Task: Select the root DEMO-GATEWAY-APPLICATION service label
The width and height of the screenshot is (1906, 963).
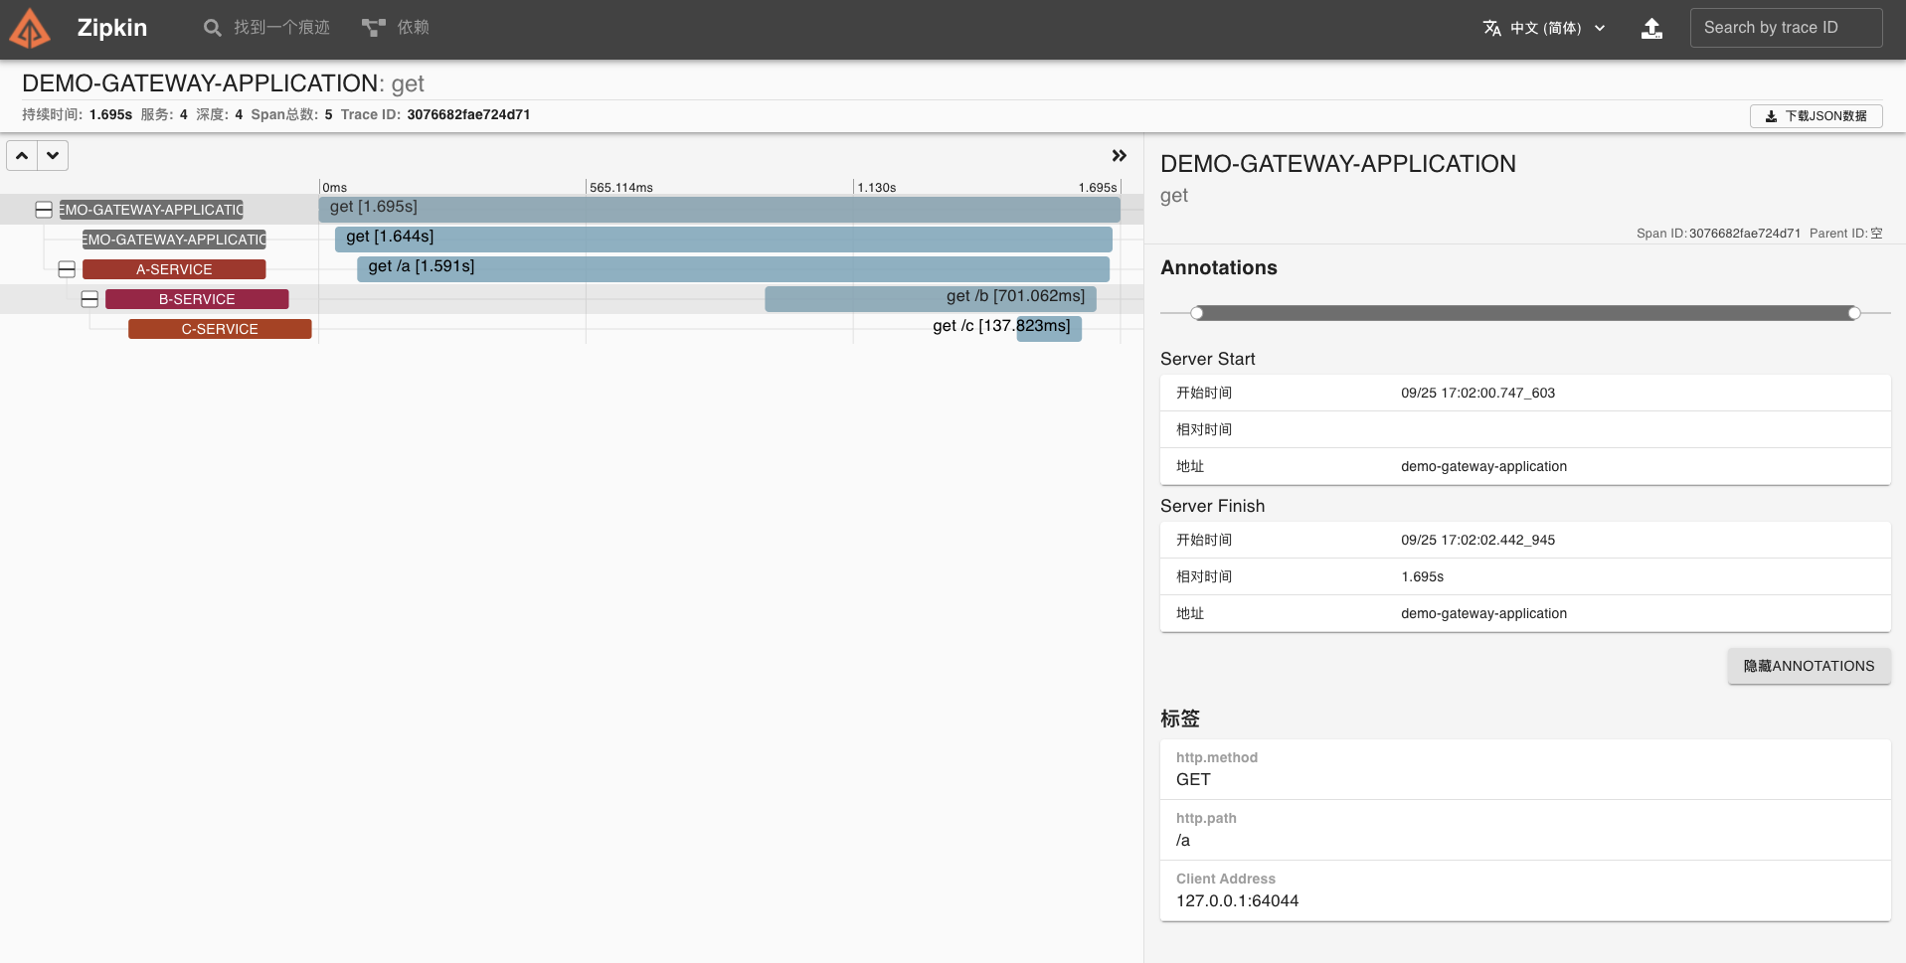Action: [151, 210]
